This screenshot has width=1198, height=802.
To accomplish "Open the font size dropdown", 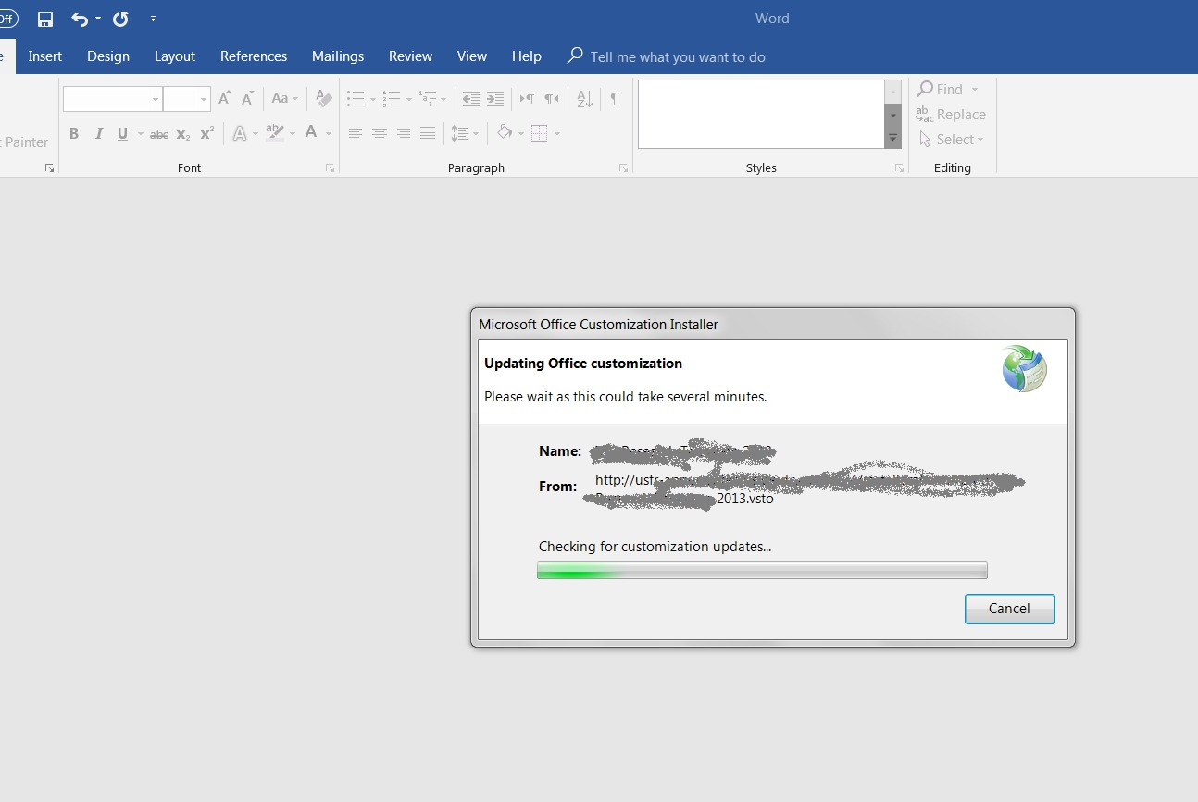I will [203, 99].
